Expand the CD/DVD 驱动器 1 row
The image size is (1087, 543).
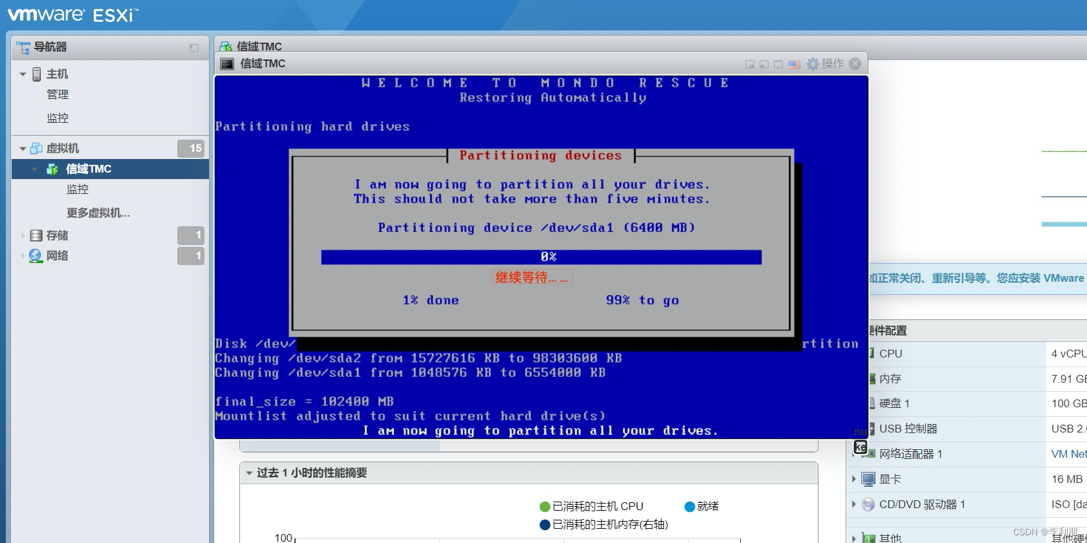(854, 504)
